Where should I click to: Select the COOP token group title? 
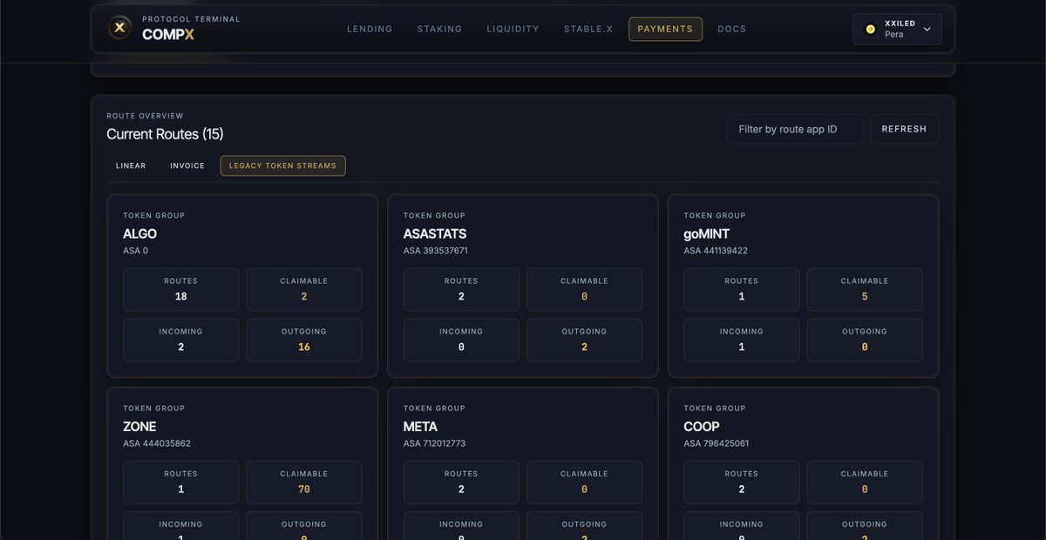(x=702, y=427)
